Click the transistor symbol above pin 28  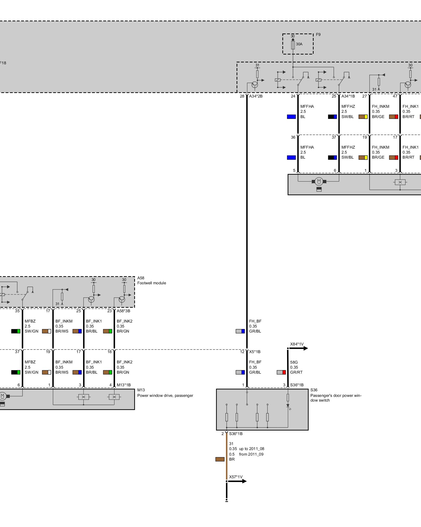255,85
